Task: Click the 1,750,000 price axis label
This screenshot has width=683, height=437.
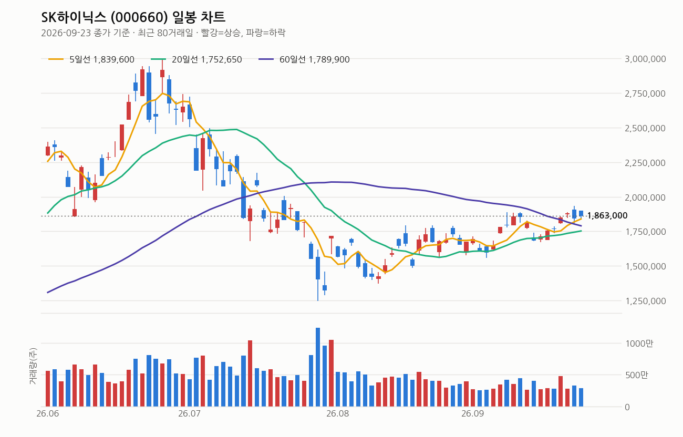Action: click(644, 232)
